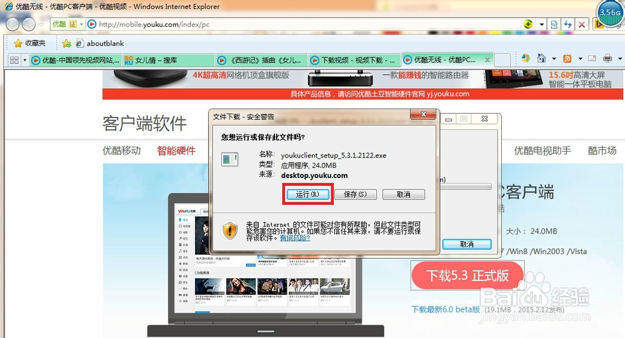Click the 下载5.3 正式版 download button
Screen dimensions: 625x338
(467, 276)
